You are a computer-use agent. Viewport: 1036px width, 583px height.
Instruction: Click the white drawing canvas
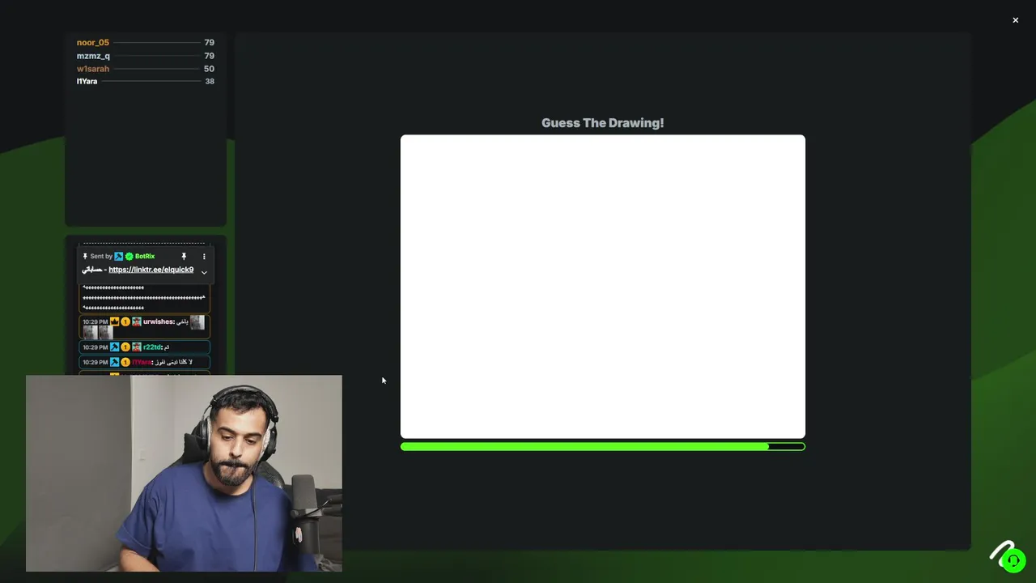pos(602,287)
